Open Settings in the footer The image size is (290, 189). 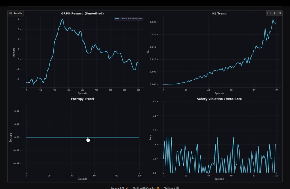172,188
